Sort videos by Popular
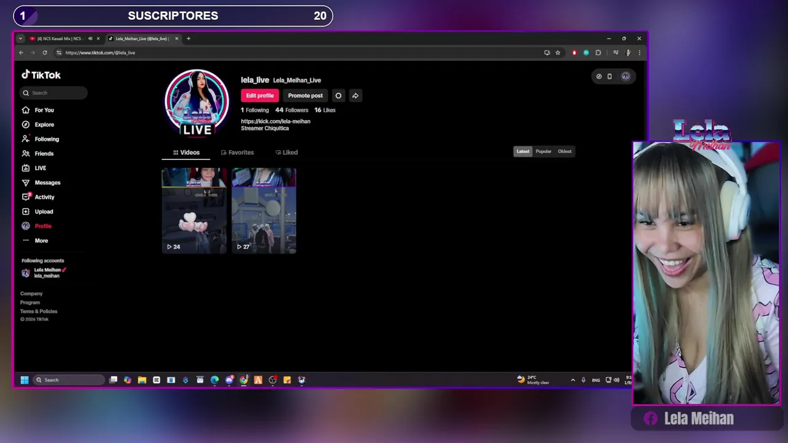Image resolution: width=788 pixels, height=443 pixels. 543,151
